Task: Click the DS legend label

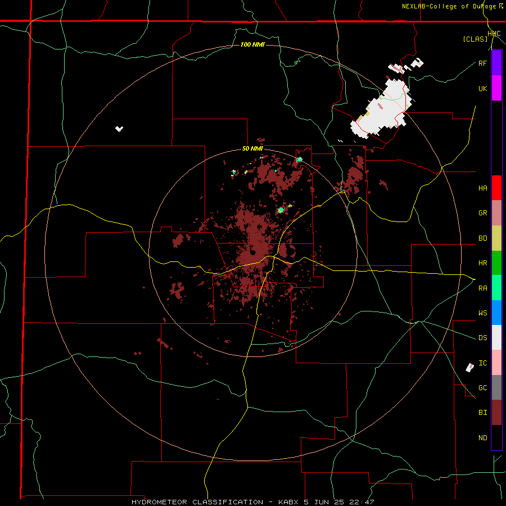Action: pyautogui.click(x=483, y=338)
